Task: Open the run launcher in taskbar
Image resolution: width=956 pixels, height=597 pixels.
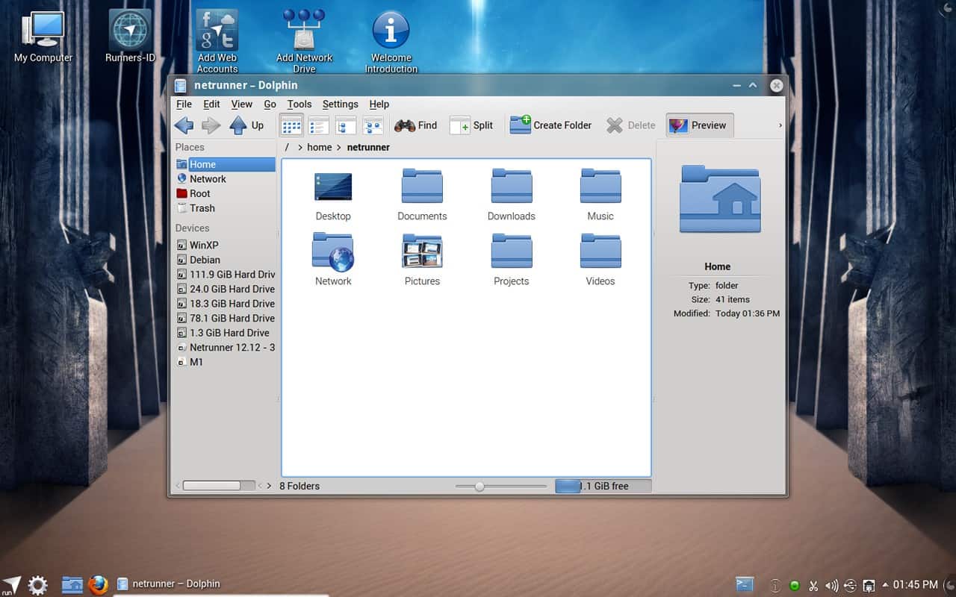Action: pyautogui.click(x=11, y=584)
